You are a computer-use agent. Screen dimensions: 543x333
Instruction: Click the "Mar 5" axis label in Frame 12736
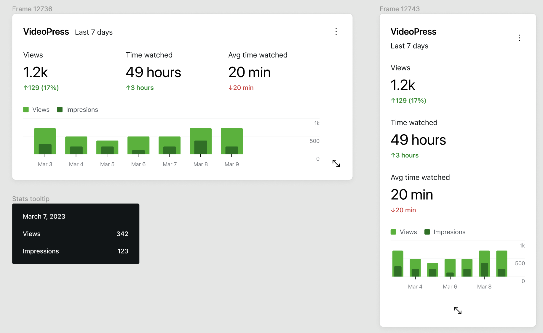[x=107, y=164]
